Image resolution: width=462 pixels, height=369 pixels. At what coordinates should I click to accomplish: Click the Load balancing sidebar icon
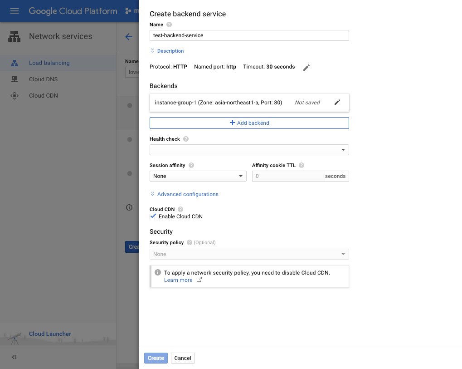[x=15, y=63]
